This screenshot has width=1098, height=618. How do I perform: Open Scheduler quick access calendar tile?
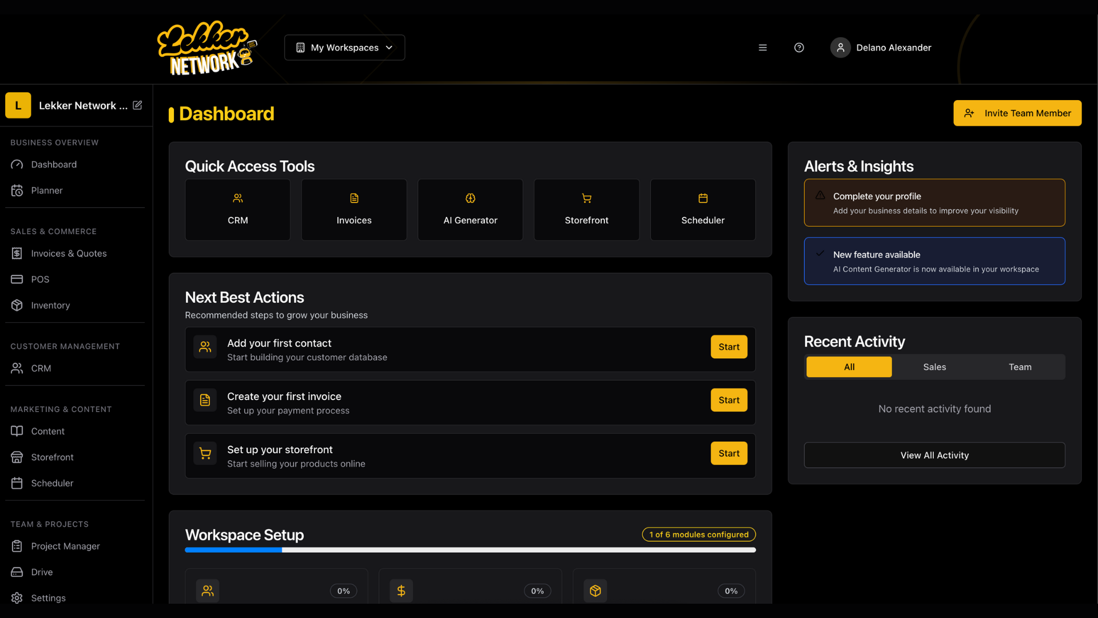click(x=703, y=209)
